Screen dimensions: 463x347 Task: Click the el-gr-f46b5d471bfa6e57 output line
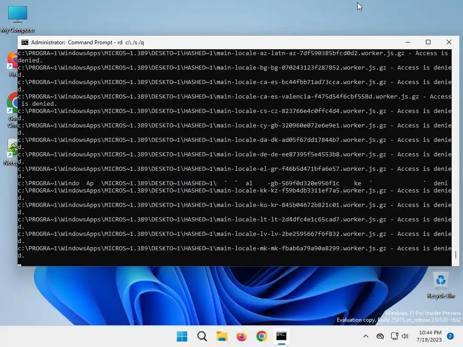coord(235,172)
